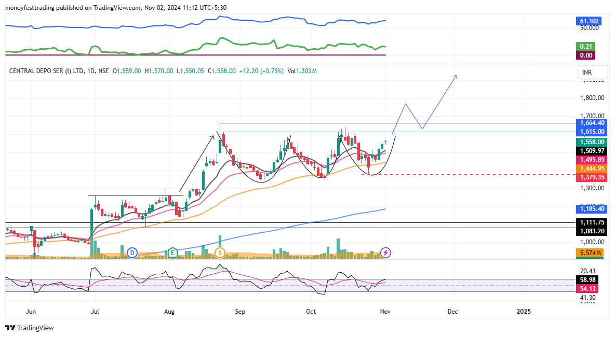
Task: Click the Dec label on time axis
Action: (x=452, y=312)
